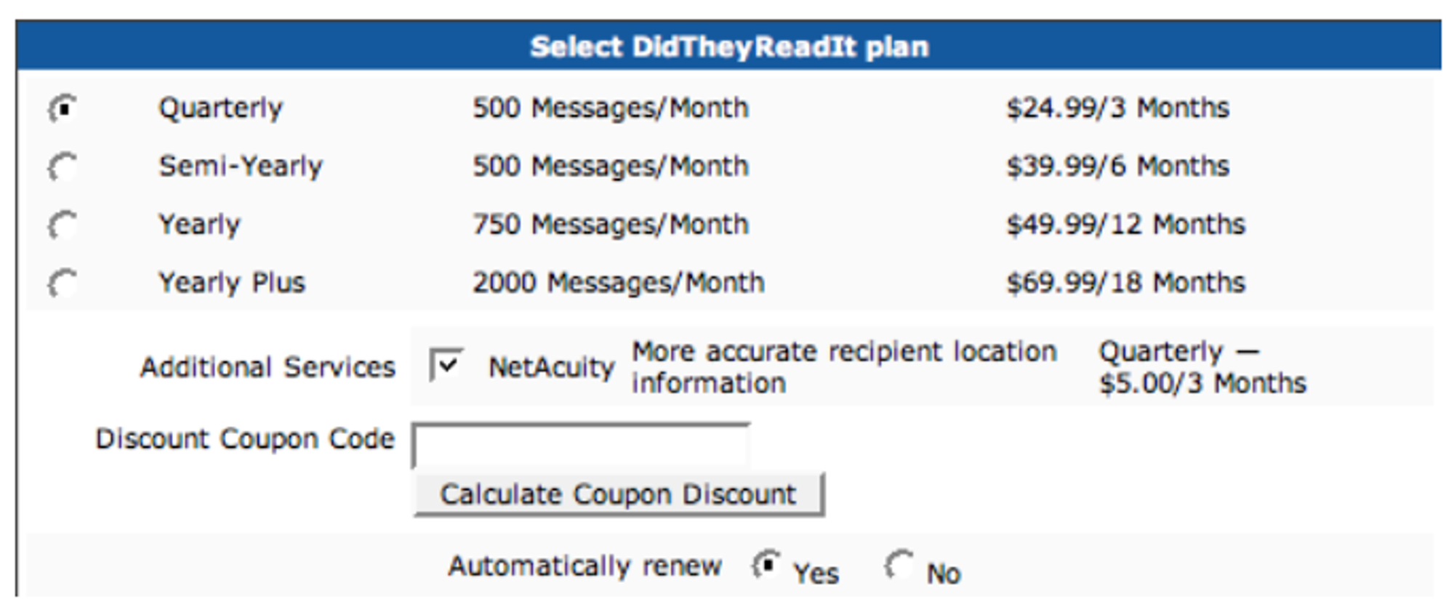This screenshot has width=1454, height=615.
Task: Choose the Semi-Yearly plan radio button
Action: [63, 167]
